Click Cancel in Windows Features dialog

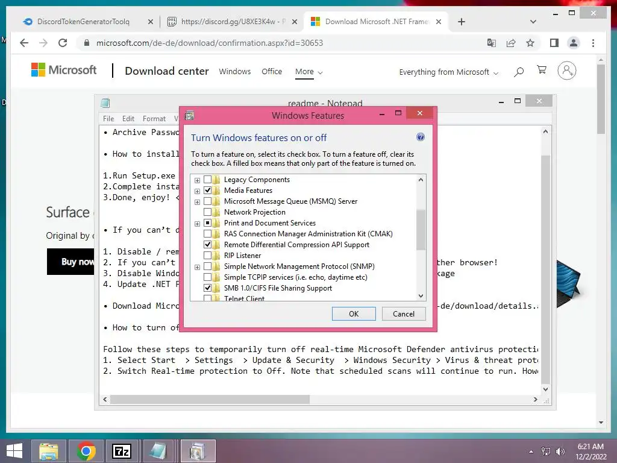[x=404, y=313]
